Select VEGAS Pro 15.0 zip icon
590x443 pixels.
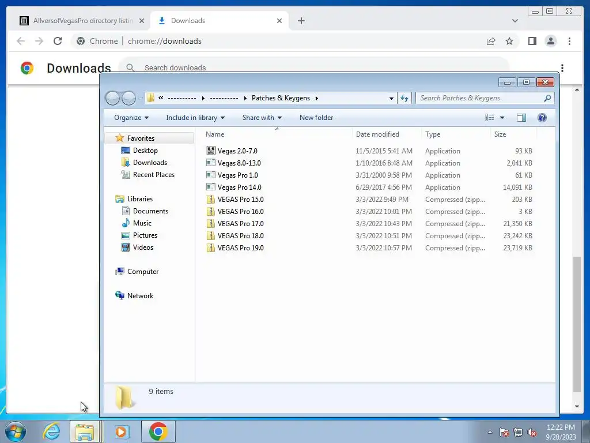tap(211, 199)
